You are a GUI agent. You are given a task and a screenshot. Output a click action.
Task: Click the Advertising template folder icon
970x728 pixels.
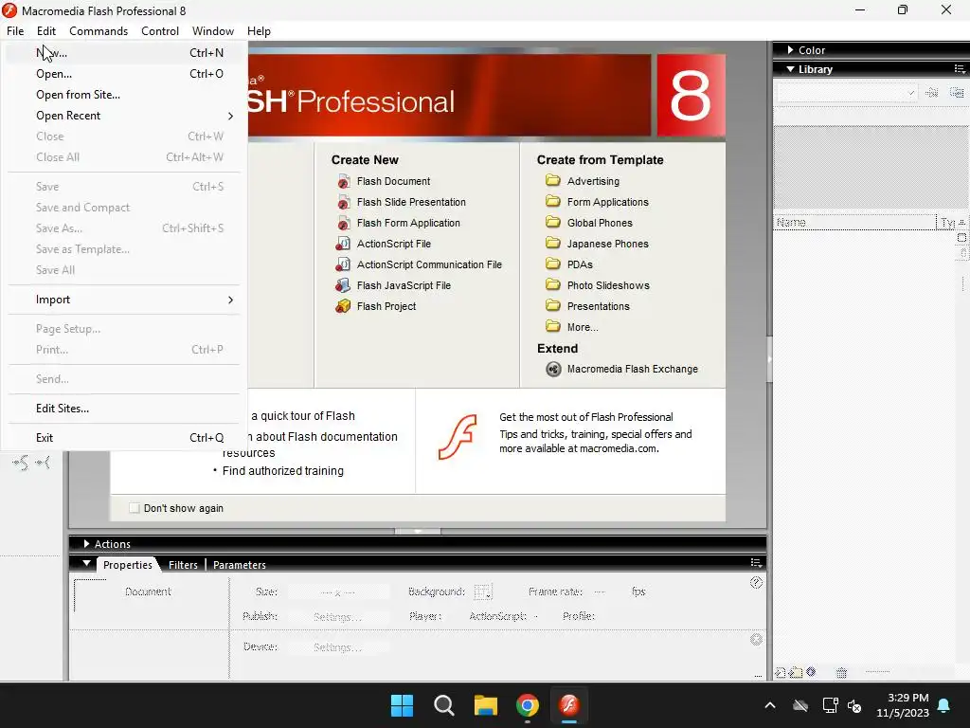tap(553, 181)
